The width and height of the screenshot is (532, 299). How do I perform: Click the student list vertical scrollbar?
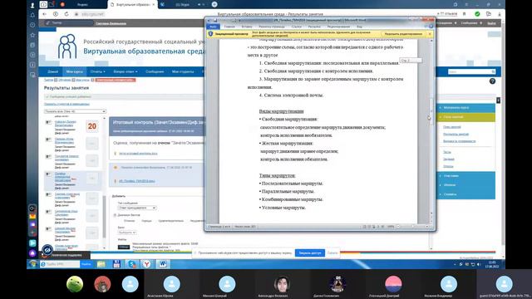click(x=104, y=183)
